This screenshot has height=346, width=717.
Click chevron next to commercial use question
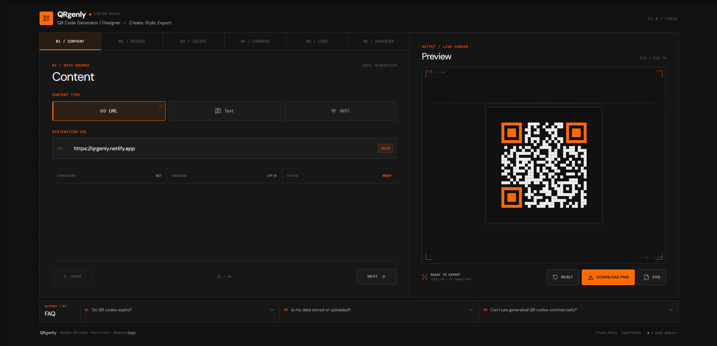coord(671,310)
